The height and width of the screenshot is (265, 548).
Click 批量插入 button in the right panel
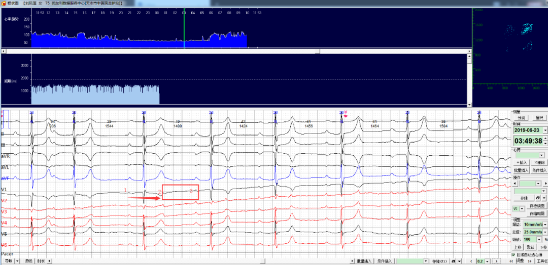(x=522, y=170)
